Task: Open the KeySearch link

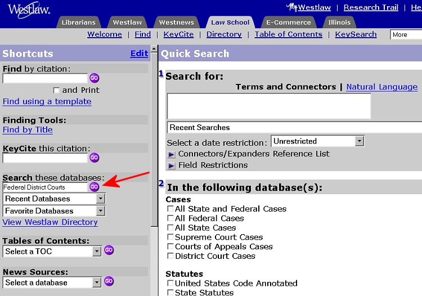Action: [356, 34]
